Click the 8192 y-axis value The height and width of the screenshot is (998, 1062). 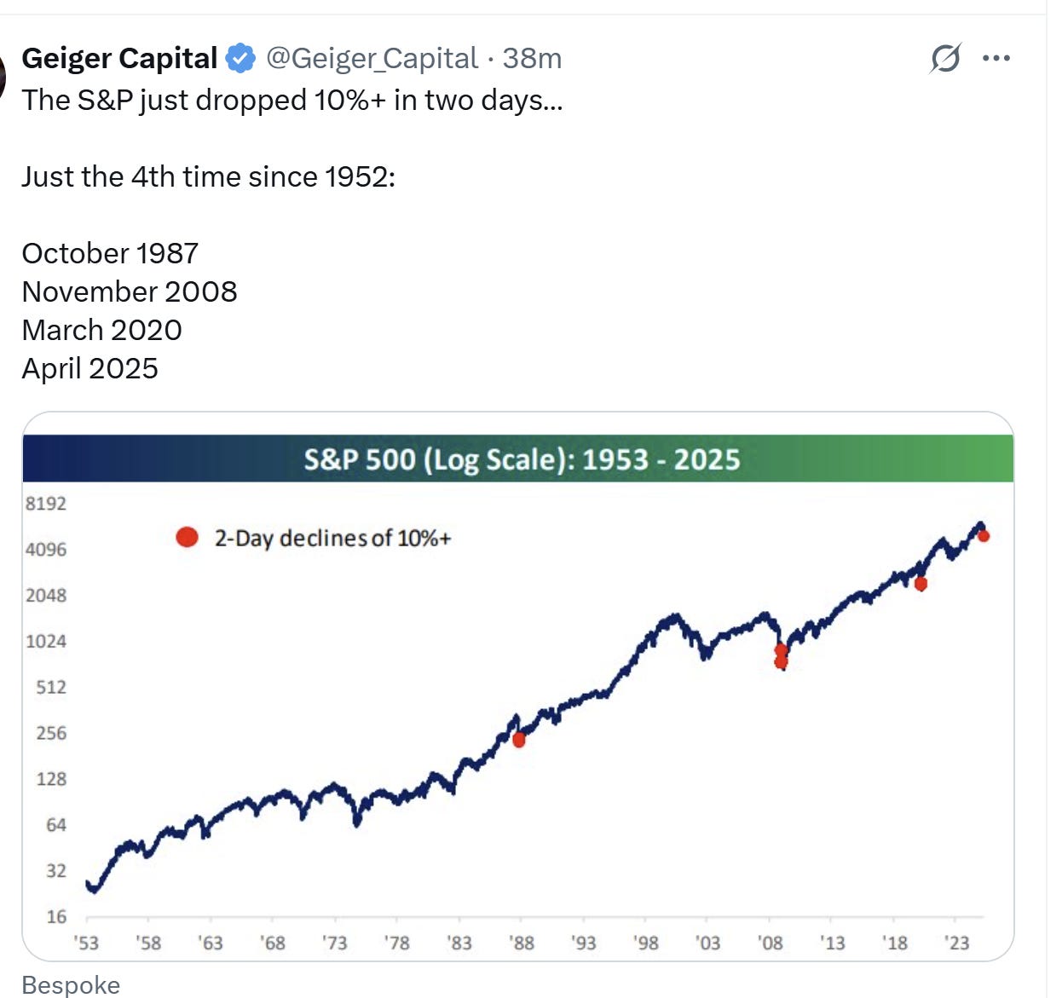pyautogui.click(x=44, y=503)
